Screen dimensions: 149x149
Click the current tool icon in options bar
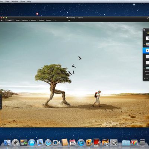click(x=2, y=20)
